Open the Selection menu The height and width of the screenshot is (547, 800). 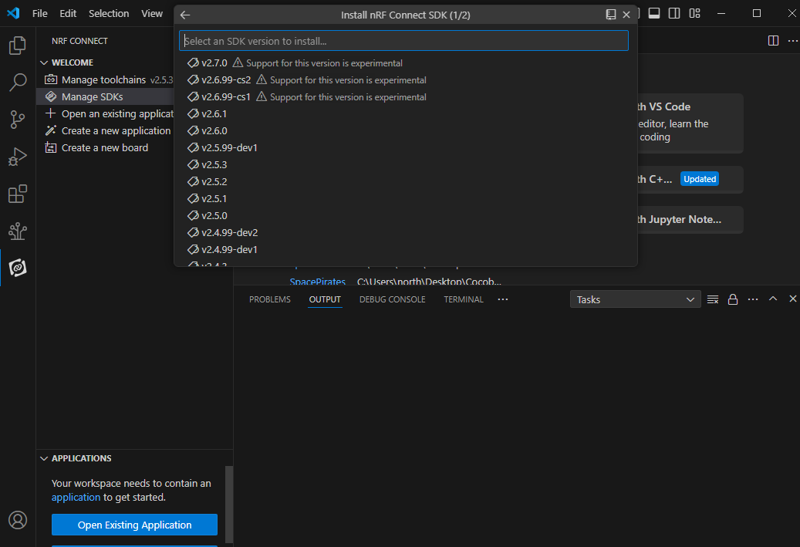(x=109, y=13)
